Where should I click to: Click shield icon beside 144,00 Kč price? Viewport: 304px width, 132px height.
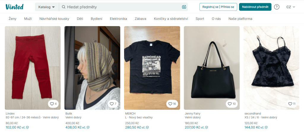266,127
